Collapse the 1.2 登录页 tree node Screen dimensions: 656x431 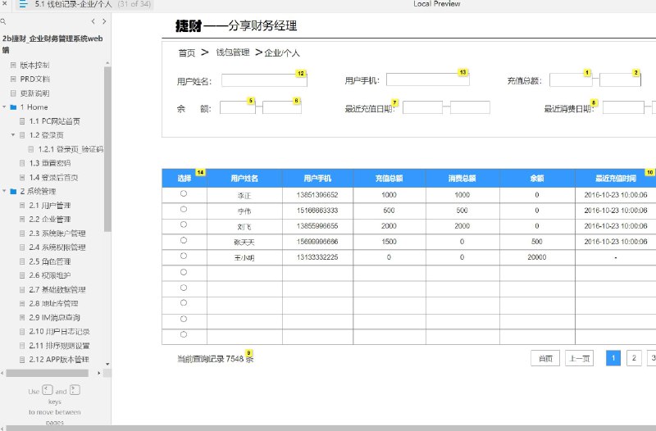[13, 135]
